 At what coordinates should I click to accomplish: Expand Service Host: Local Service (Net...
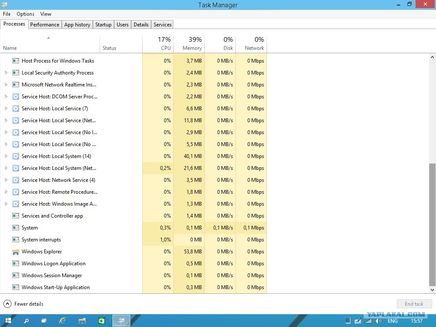point(6,120)
